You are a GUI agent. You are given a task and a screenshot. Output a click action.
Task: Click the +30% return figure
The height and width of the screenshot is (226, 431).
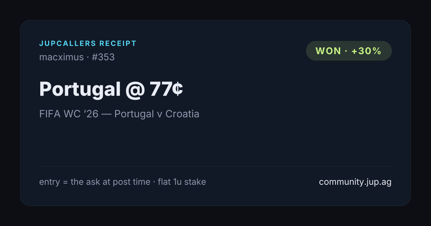pyautogui.click(x=366, y=51)
